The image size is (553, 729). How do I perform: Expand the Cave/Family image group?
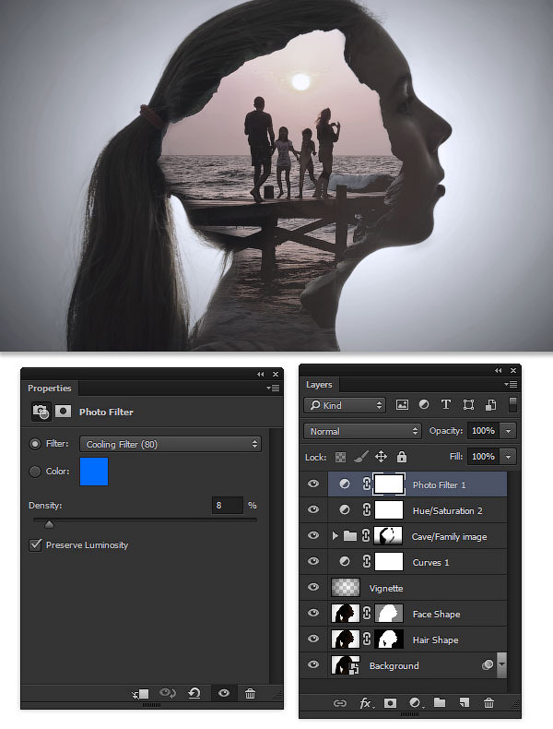[335, 536]
